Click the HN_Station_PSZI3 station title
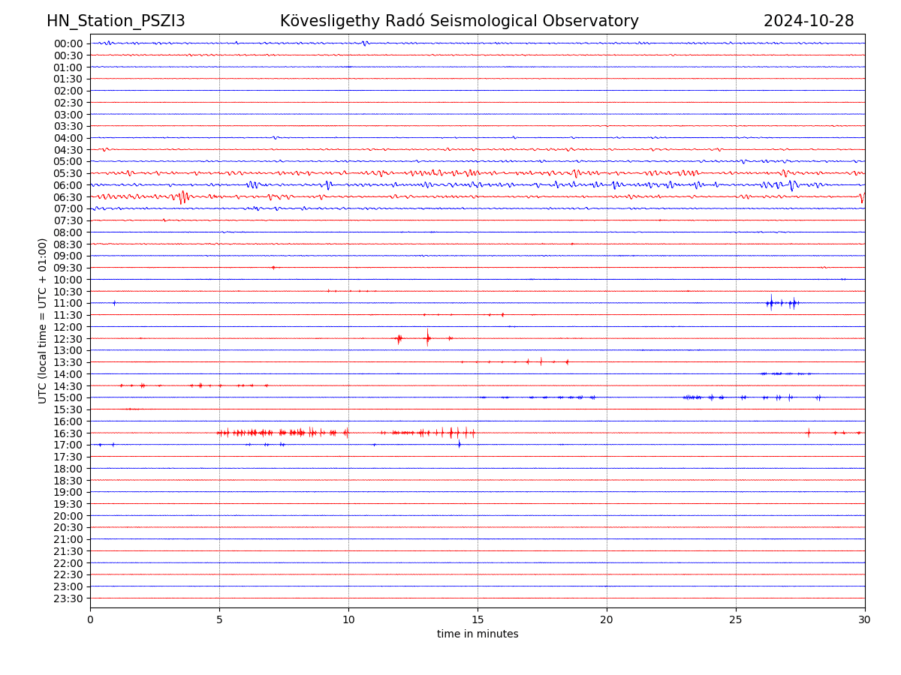Screen dimensions: 901x675 116,21
